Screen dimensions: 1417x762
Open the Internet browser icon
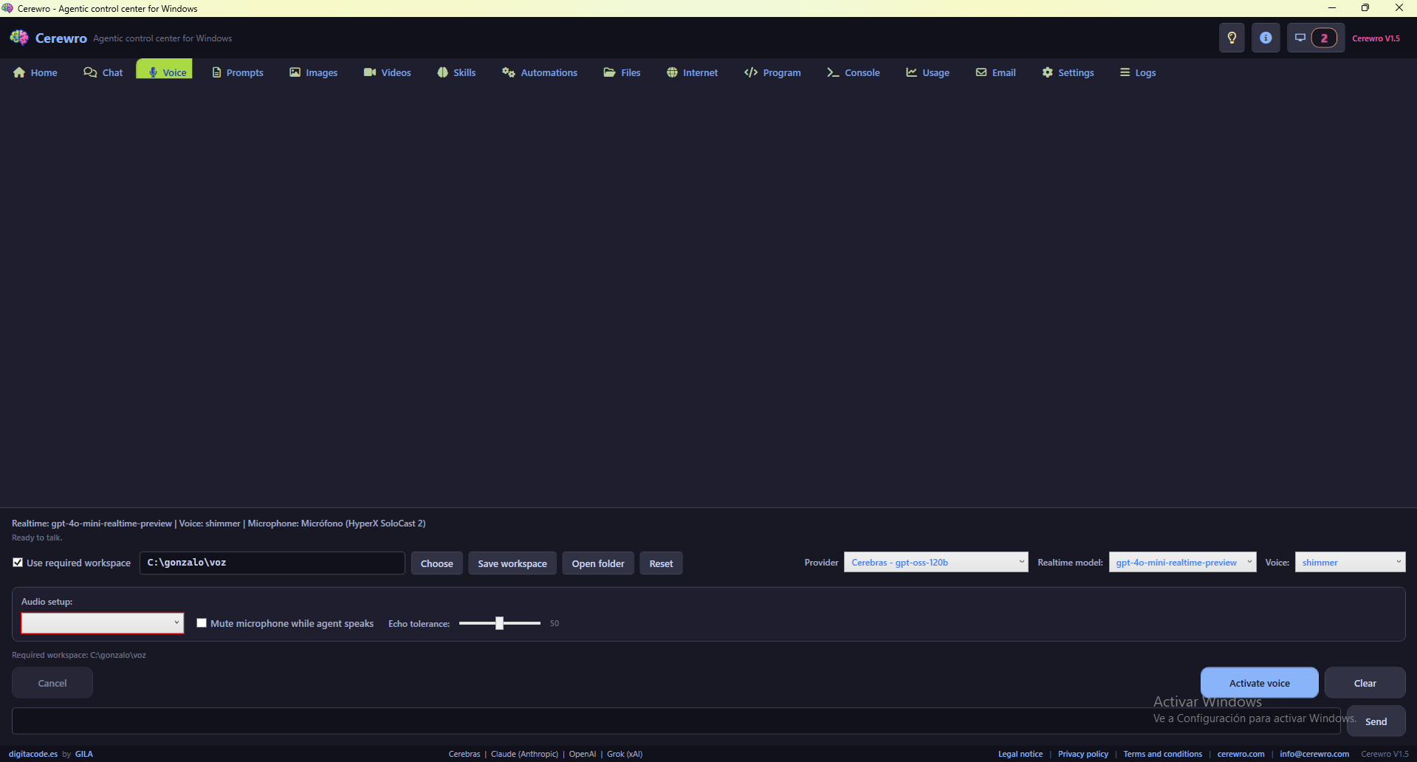[x=672, y=72]
